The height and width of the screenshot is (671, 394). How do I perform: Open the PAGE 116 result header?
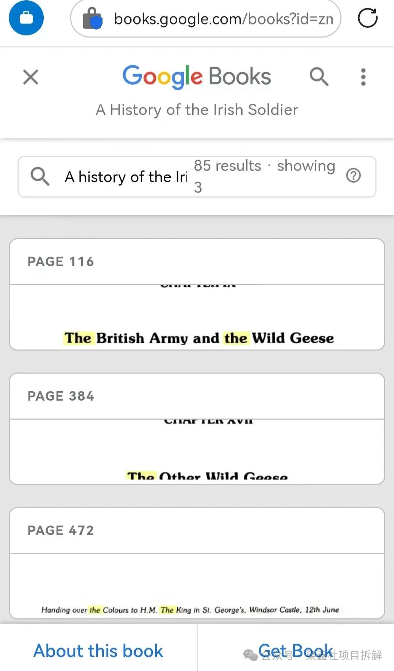pyautogui.click(x=197, y=262)
